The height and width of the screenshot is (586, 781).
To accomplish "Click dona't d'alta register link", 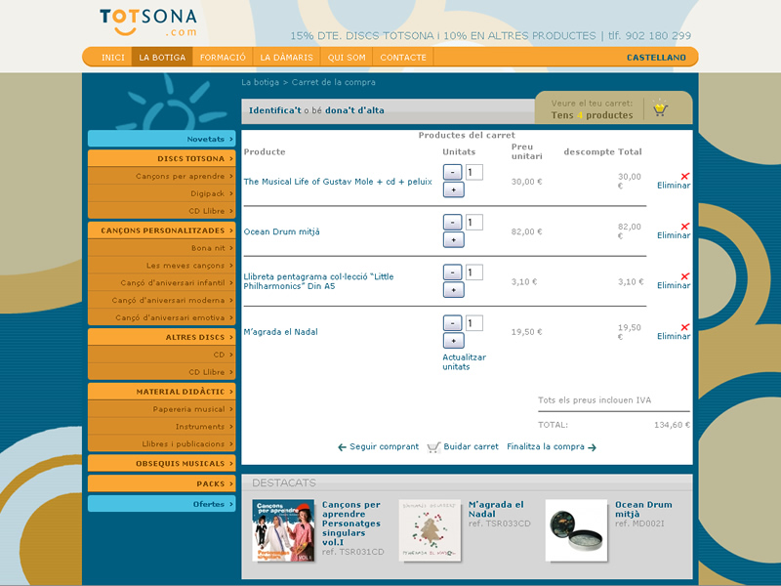I will pos(354,110).
